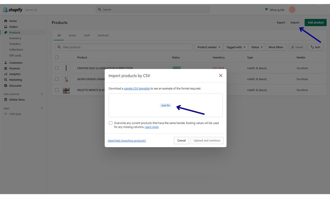Screen dimensions: 330x198
Task: Click the Analytics bar chart icon
Action: click(6, 74)
